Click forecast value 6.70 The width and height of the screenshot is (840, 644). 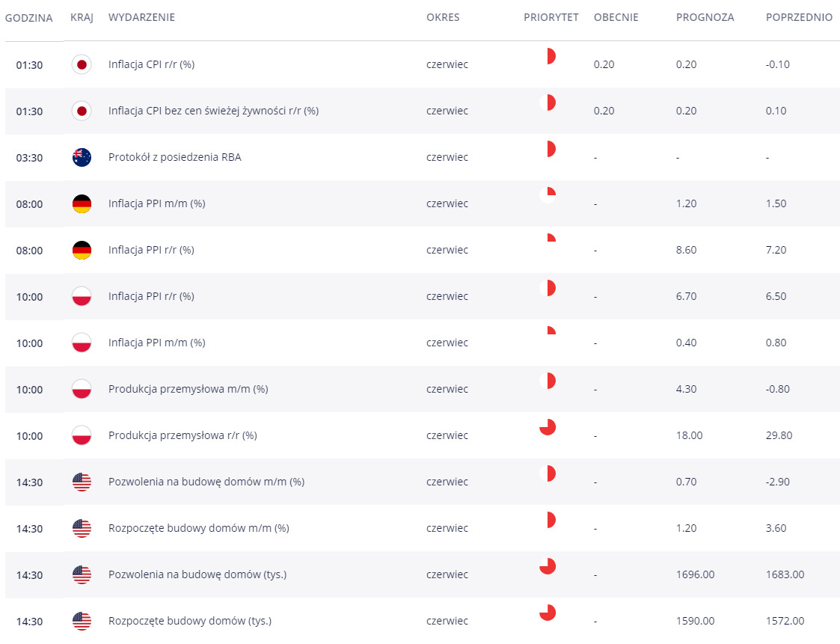point(686,296)
